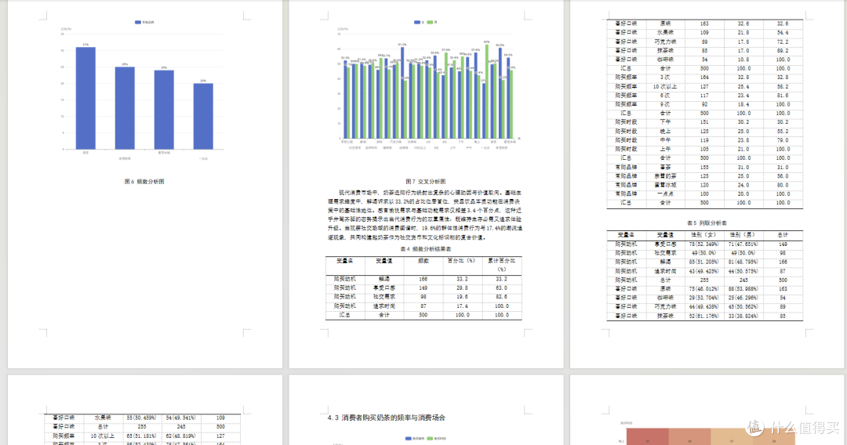Select the 31% bar in the 图6 chart
Screen dimensions: 847x445
click(x=85, y=98)
